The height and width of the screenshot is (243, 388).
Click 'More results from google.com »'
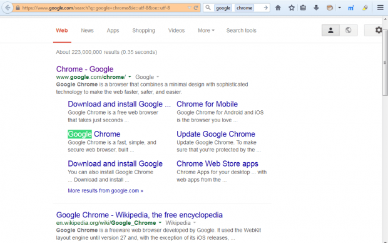[105, 191]
